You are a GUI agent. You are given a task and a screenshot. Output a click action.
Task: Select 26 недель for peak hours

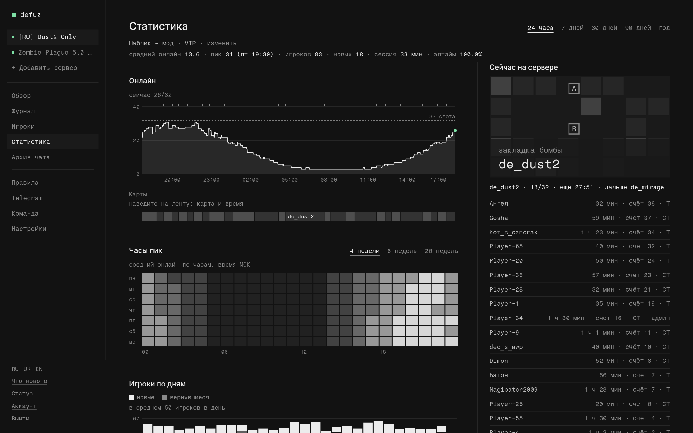coord(441,251)
